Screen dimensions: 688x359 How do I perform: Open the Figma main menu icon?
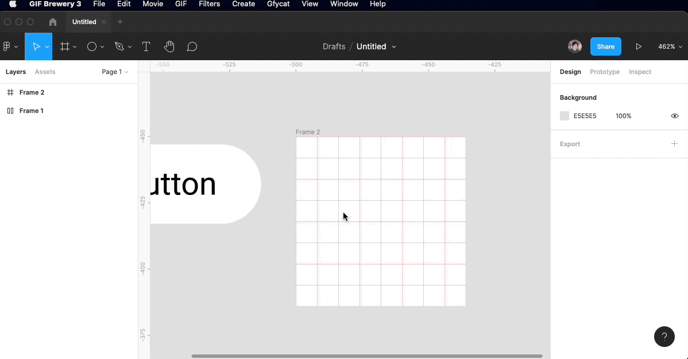pos(7,46)
